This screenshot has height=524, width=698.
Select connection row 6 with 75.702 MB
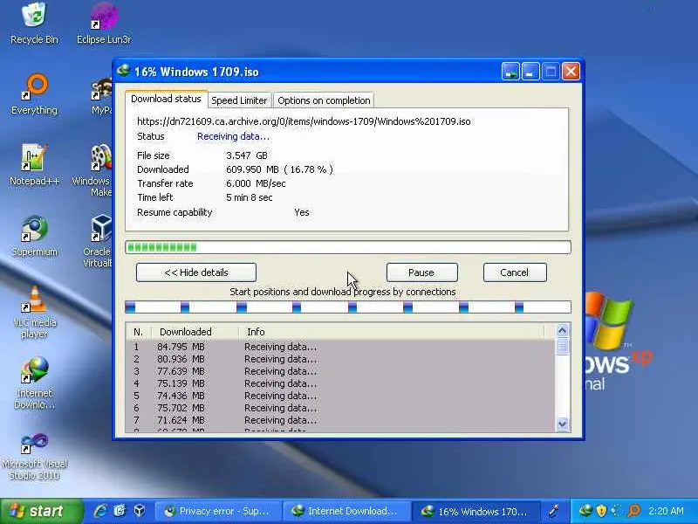click(340, 408)
